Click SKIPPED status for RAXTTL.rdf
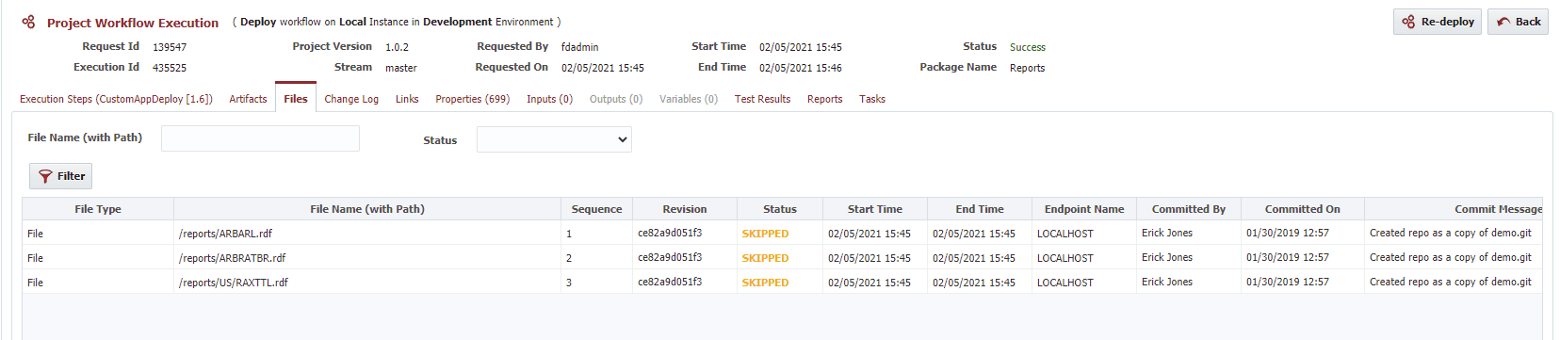This screenshot has height=340, width=1560. 765,283
